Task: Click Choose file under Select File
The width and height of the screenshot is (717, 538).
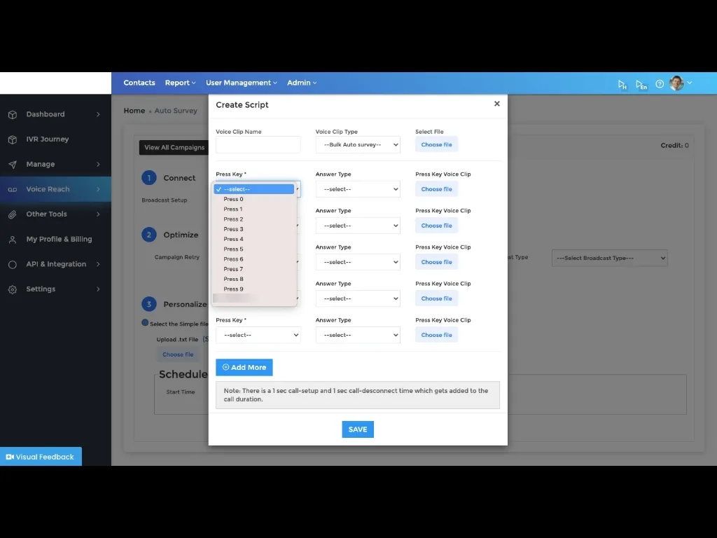Action: 436,144
